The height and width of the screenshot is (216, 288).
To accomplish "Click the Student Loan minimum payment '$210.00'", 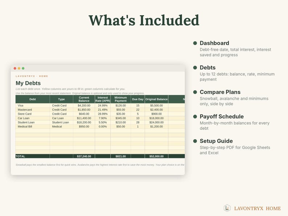I will point(120,122).
